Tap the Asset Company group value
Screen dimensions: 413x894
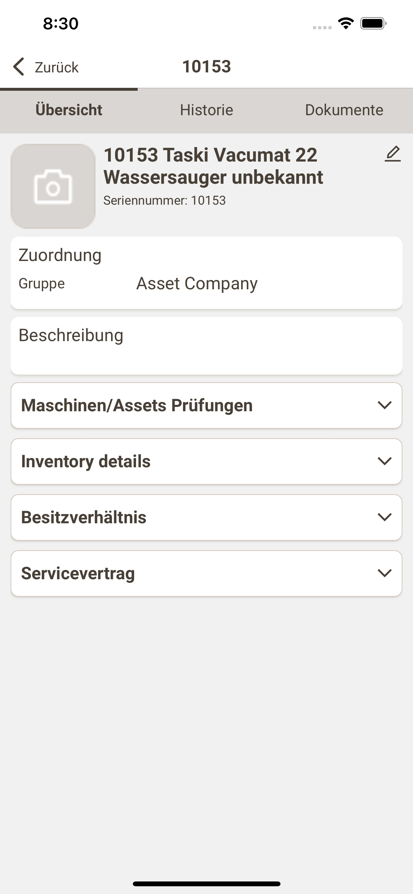pyautogui.click(x=197, y=284)
